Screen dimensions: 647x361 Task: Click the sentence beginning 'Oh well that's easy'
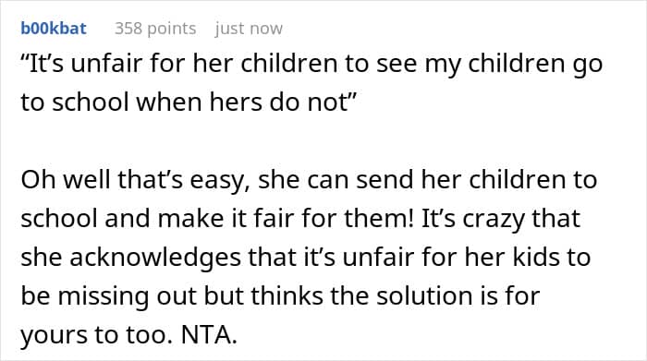tap(309, 181)
